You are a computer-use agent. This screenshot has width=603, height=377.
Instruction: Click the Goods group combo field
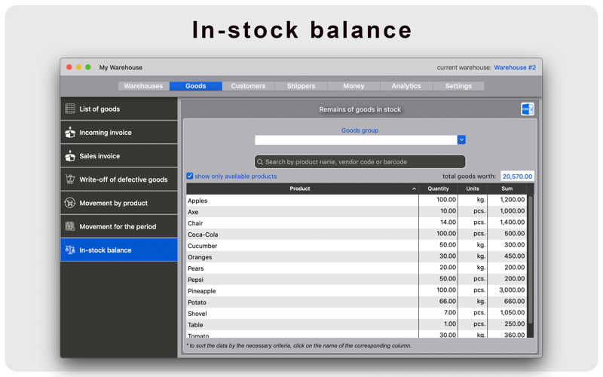(356, 139)
